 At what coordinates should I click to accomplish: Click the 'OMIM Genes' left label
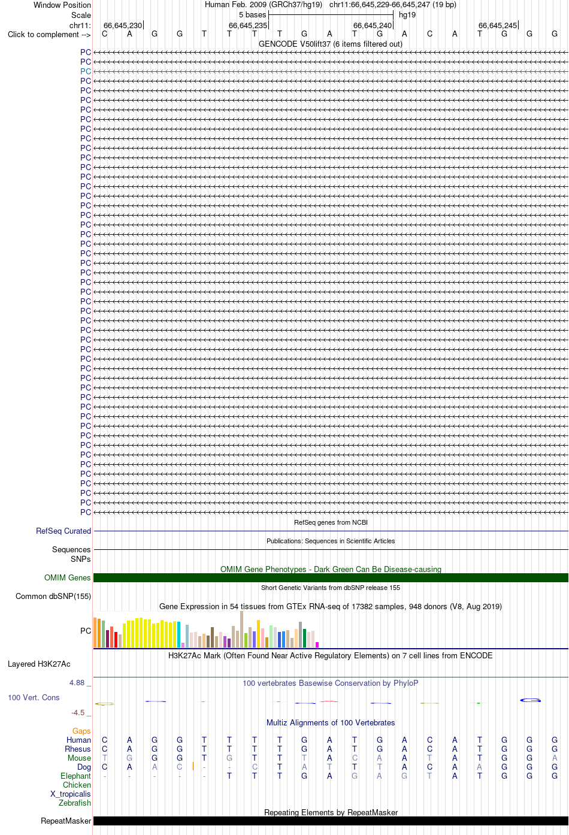[68, 577]
